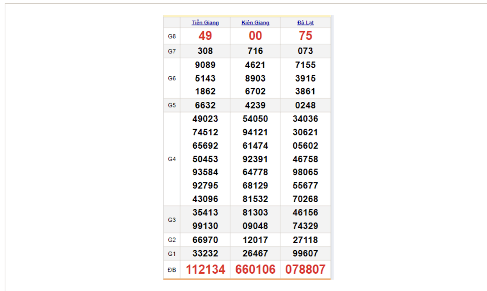Click G4 number 43096

coord(205,199)
